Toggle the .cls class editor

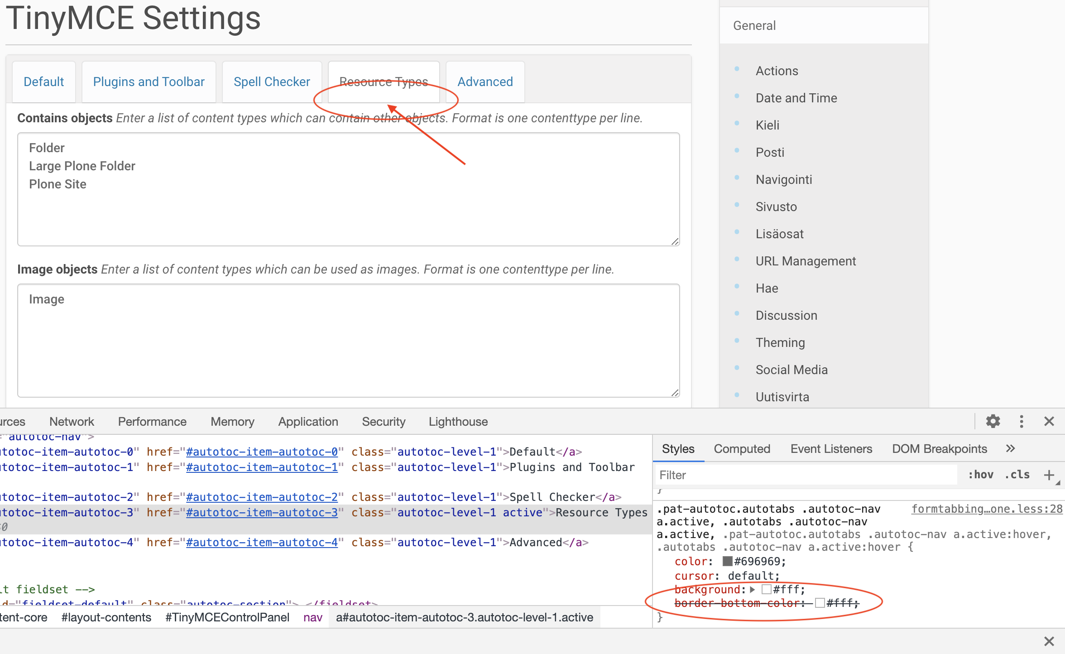pos(1017,475)
